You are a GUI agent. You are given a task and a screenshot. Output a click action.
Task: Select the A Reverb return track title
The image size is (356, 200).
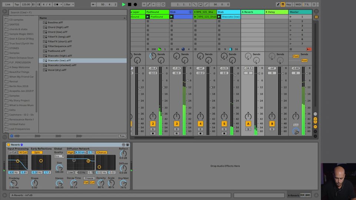[x=253, y=12]
